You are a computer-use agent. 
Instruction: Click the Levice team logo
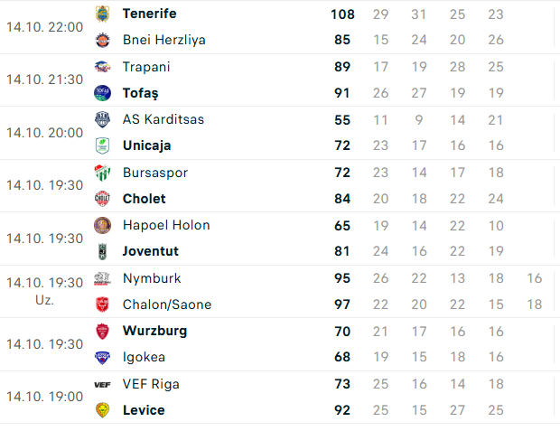[x=103, y=410]
